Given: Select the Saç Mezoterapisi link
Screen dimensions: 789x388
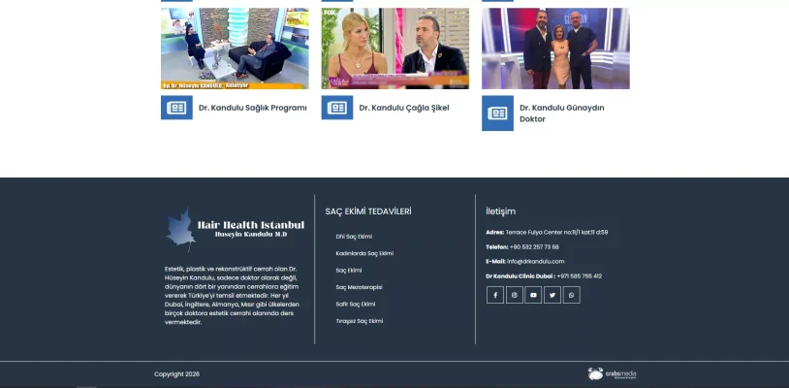Looking at the screenshot, I should (x=359, y=287).
